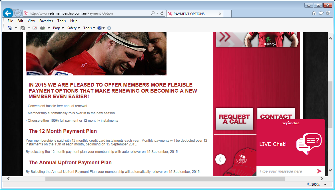Viewport: 335px width, 190px height.
Task: Click the chat message input field
Action: (x=286, y=171)
